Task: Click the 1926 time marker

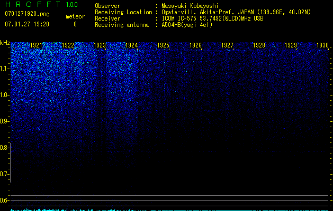Action: 195,45
